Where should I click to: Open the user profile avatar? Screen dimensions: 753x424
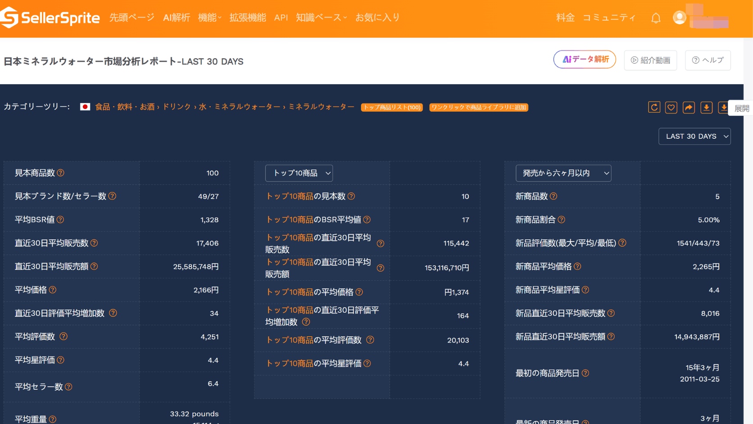pos(679,18)
